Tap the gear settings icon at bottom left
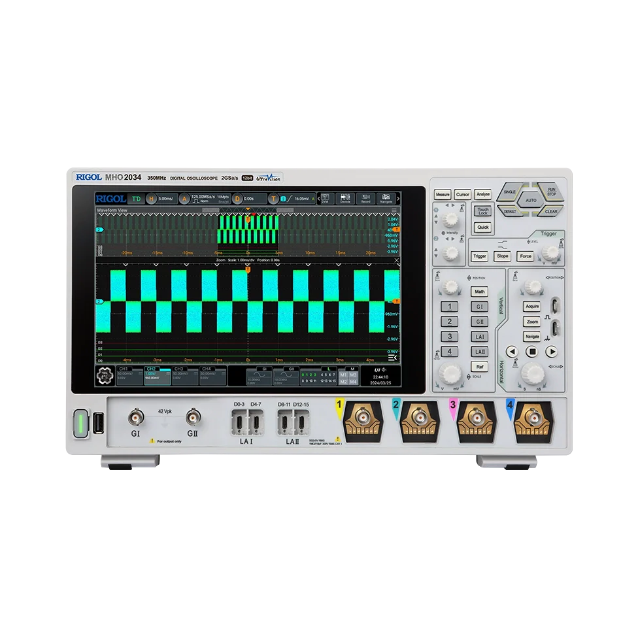The image size is (638, 638). click(105, 375)
